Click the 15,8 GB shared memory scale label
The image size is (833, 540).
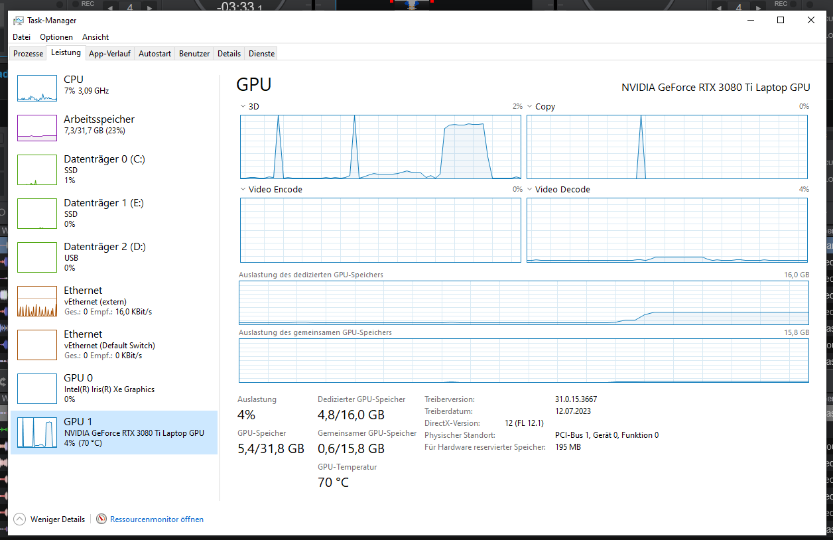[797, 332]
